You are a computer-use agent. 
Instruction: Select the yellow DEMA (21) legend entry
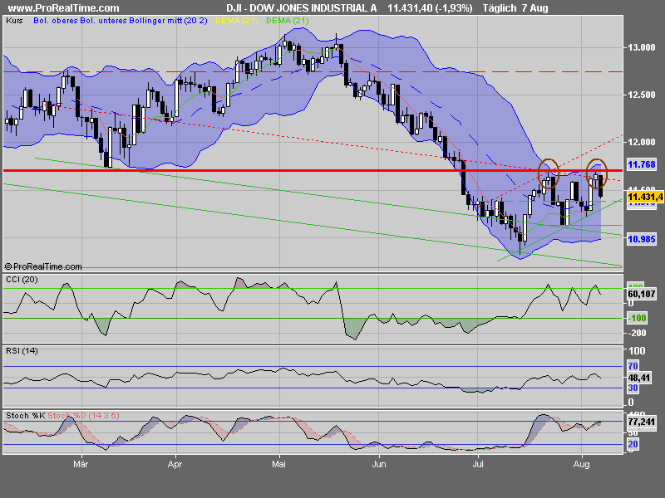(x=237, y=20)
